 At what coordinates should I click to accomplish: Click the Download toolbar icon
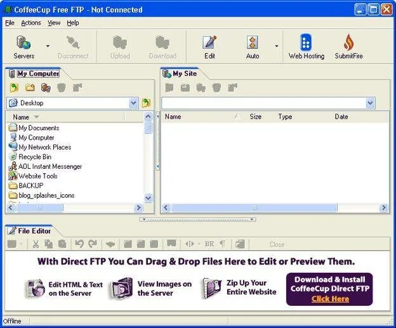point(162,47)
